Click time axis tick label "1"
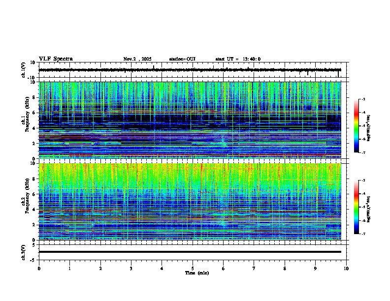Viewport: 390px width, 301px height. pos(69,269)
